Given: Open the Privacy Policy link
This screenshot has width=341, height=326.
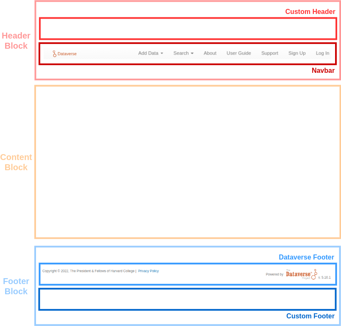Looking at the screenshot, I should 148,271.
